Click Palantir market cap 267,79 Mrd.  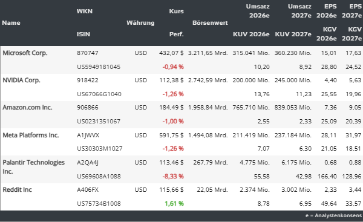click(x=211, y=163)
